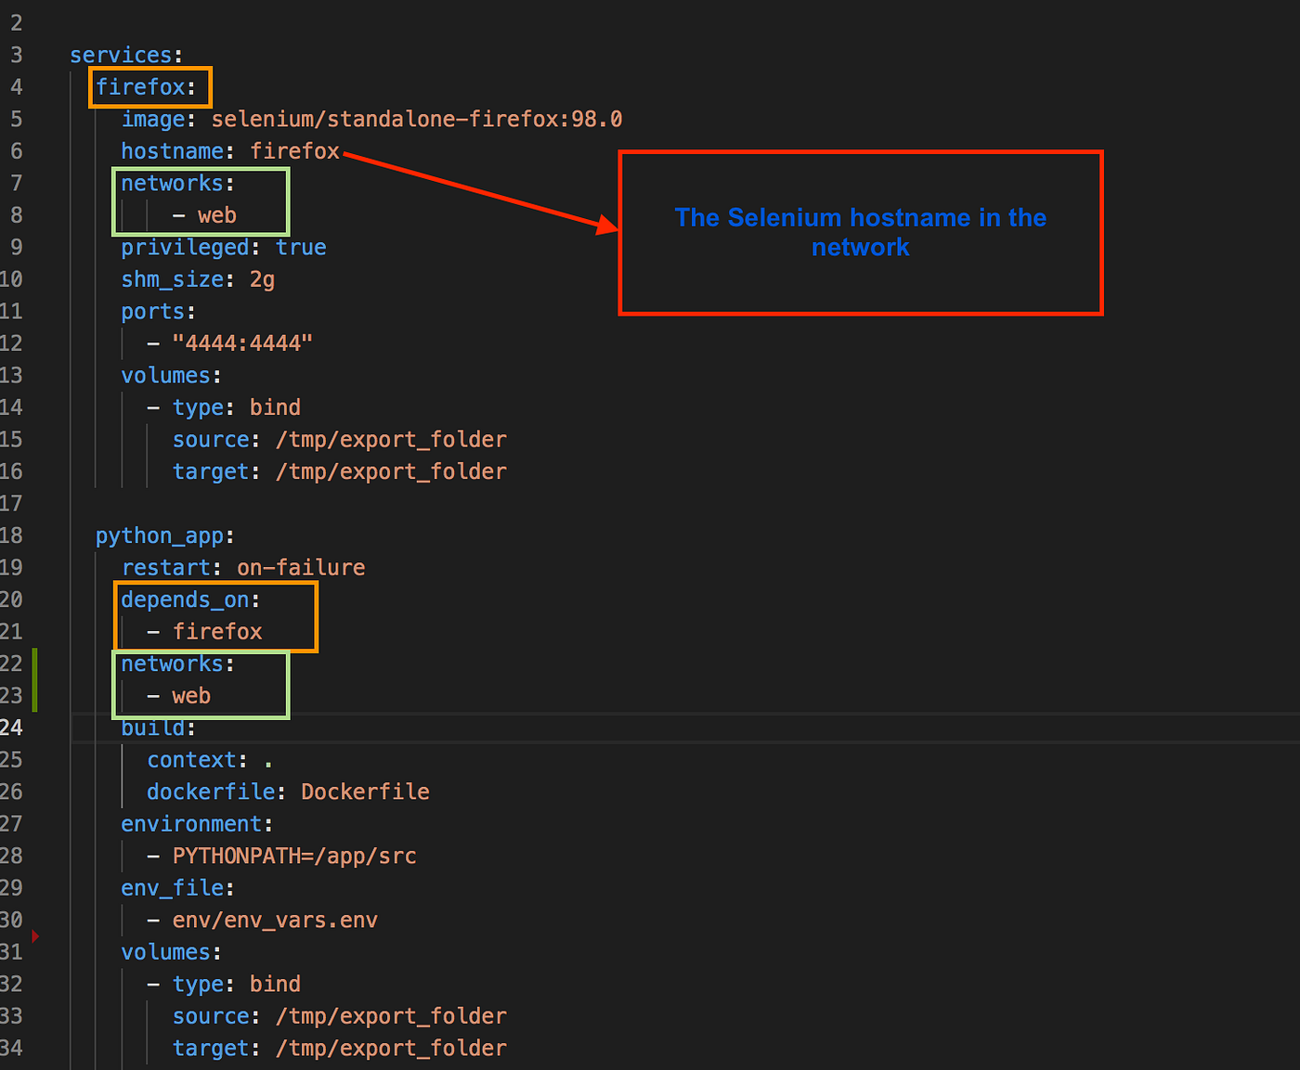Click green change indicator beside lines 22-23
Viewport: 1300px width, 1070px height.
click(x=34, y=680)
